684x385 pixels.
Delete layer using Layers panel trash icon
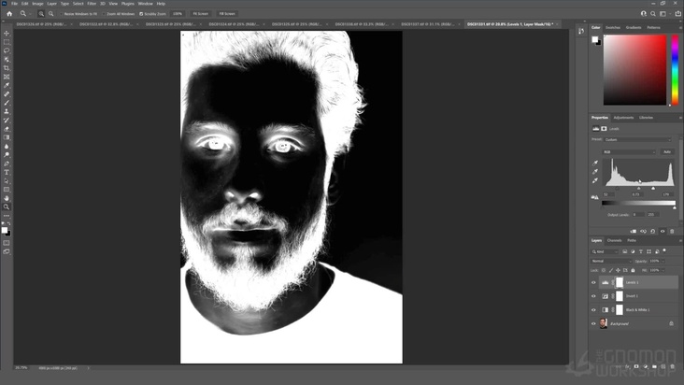[x=672, y=367]
